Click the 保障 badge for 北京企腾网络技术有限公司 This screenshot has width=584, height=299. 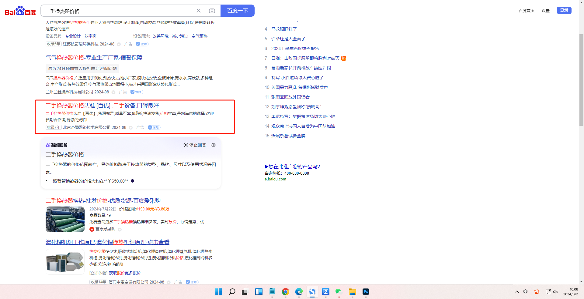coord(154,127)
